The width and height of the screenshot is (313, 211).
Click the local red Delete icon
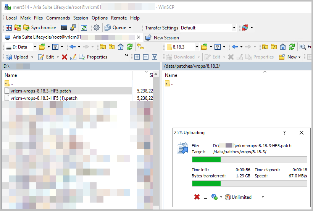coord(64,57)
